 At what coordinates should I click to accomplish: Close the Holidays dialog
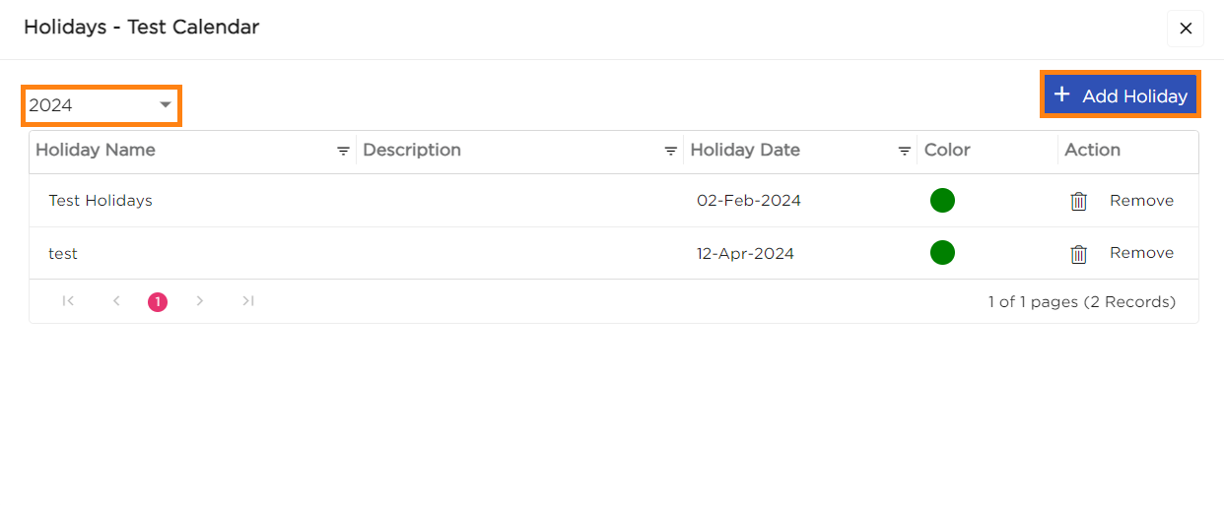pos(1186,29)
